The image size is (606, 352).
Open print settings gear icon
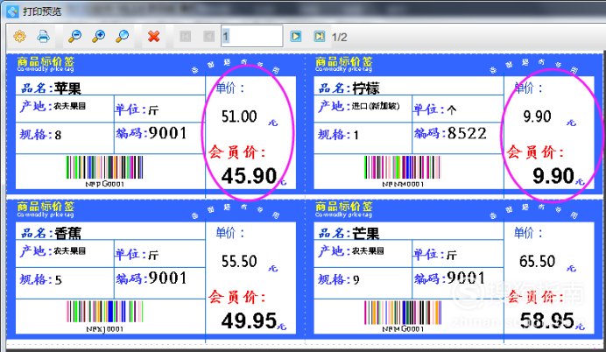click(x=20, y=37)
